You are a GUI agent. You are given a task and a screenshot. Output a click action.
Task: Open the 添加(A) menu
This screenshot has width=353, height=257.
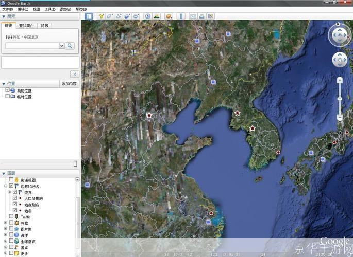tap(65, 9)
